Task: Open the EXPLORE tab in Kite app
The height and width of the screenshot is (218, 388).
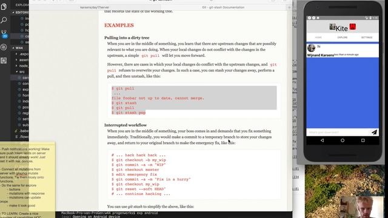Action: 343,38
